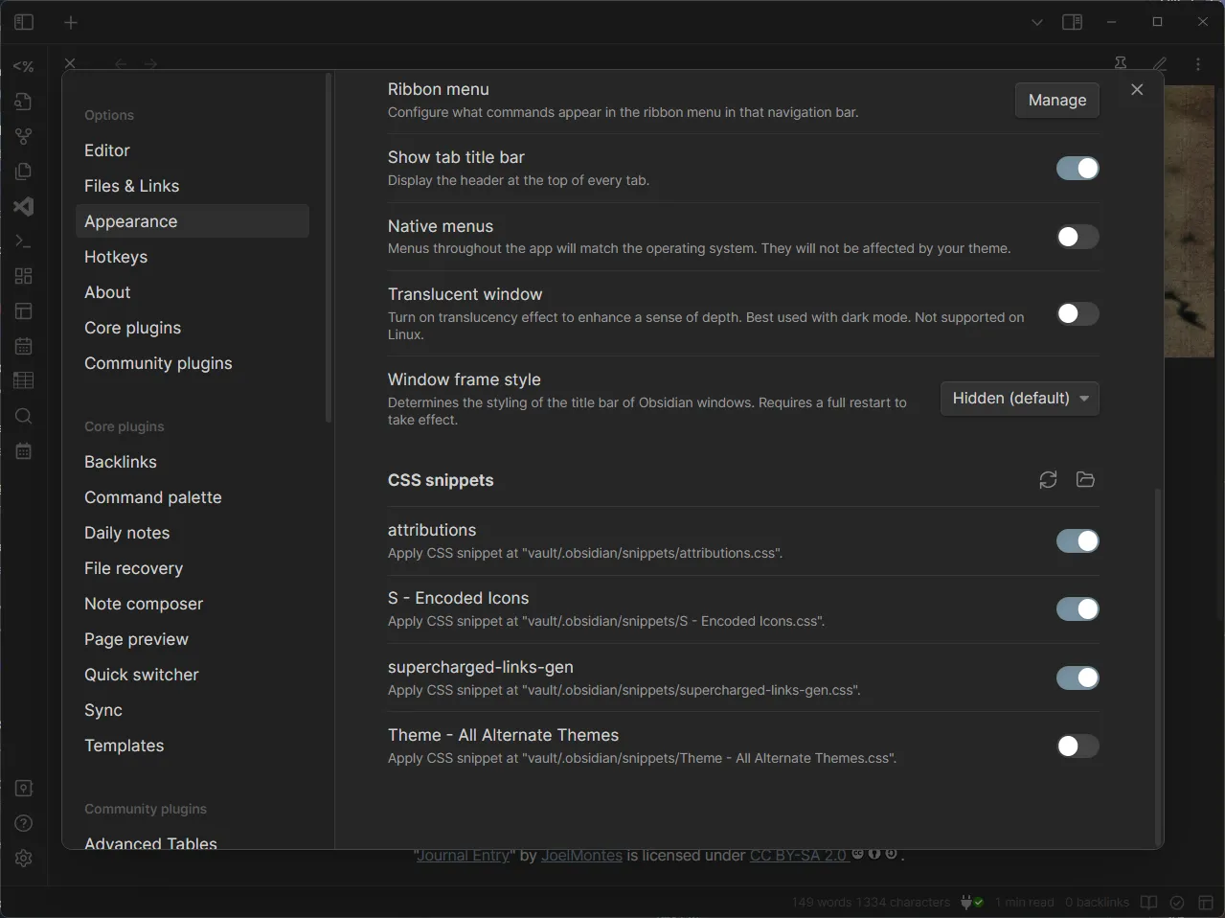Open the calendar icon in the left ribbon
The height and width of the screenshot is (918, 1225).
click(23, 345)
